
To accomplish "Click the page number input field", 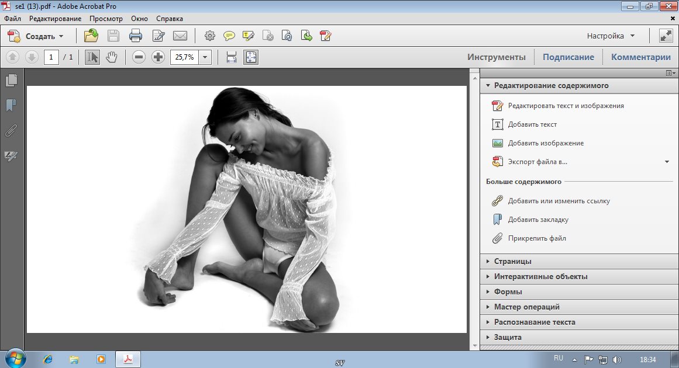I will click(x=51, y=57).
